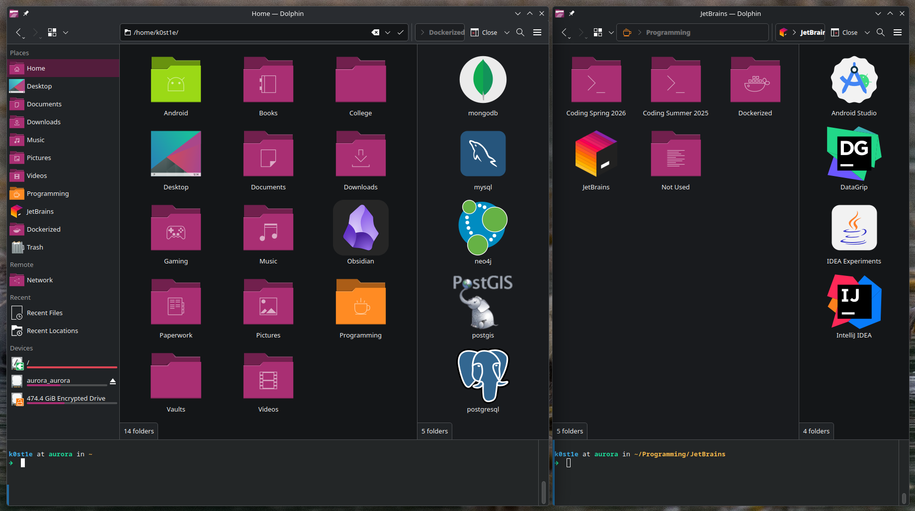Click the JetBrains window terminal scrollbar
The width and height of the screenshot is (915, 511).
click(904, 498)
